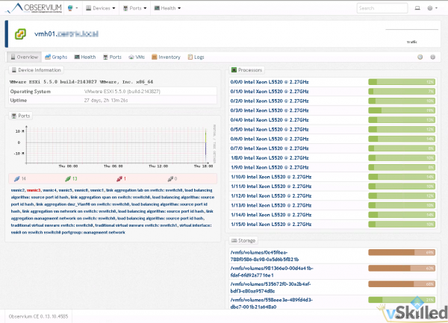This screenshot has width=448, height=323.
Task: Switch to the Graphs tab
Action: [56, 57]
